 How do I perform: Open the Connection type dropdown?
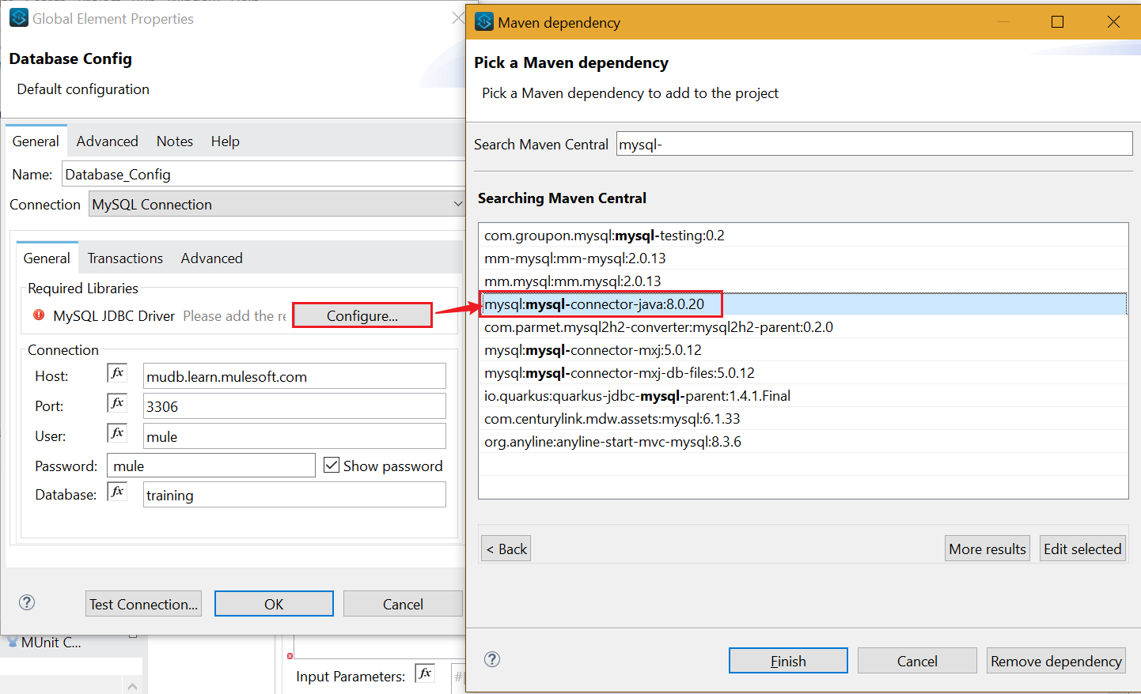[x=277, y=204]
